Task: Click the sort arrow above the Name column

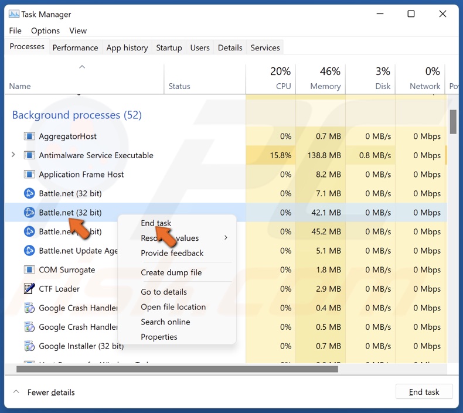Action: [x=82, y=67]
